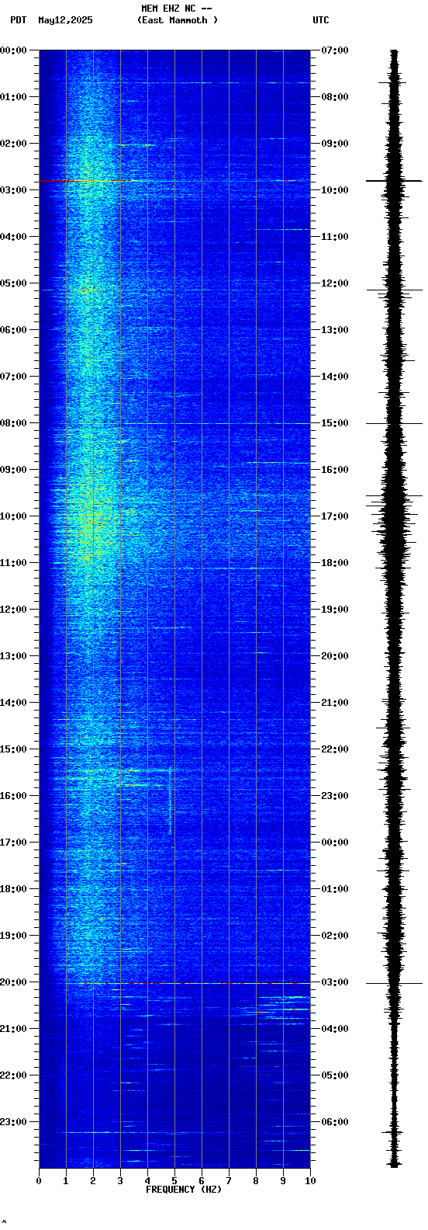This screenshot has width=428, height=1230.
Task: Click the 8 Hz frequency tick label
Action: [x=256, y=1181]
